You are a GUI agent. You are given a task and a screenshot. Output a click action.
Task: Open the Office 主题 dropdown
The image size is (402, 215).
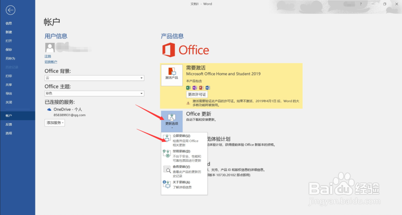point(94,93)
